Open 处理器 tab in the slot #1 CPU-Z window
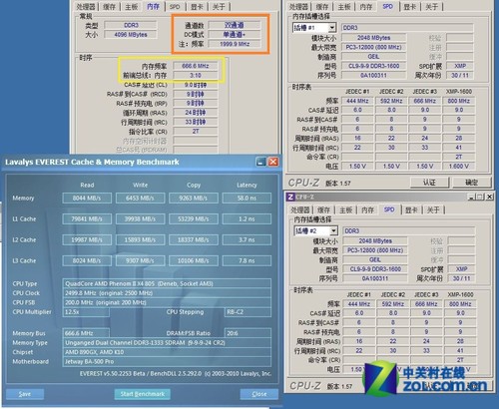 pos(298,7)
